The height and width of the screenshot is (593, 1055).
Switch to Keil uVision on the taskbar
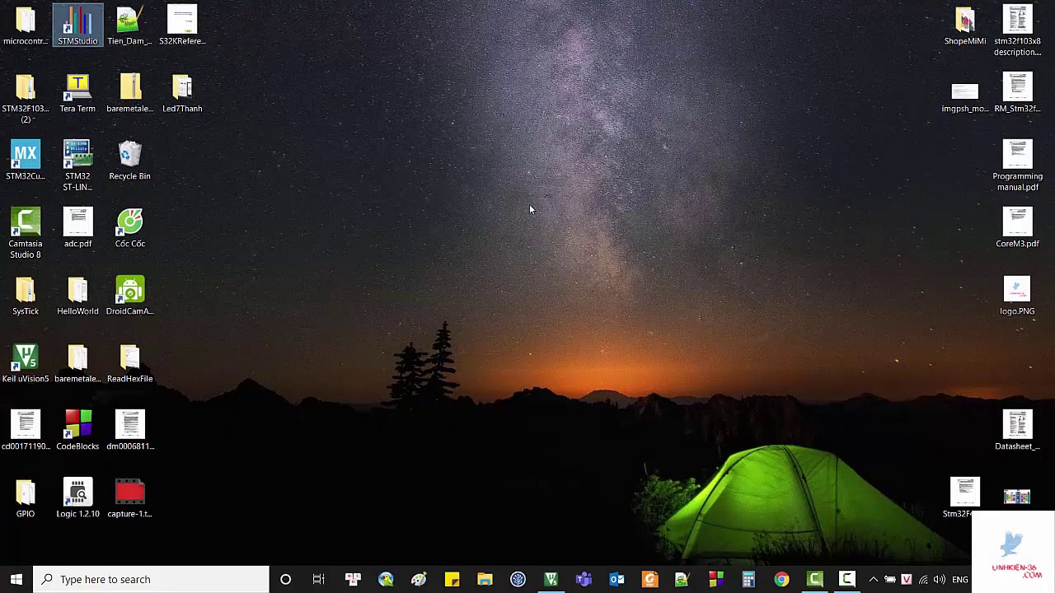coord(551,579)
